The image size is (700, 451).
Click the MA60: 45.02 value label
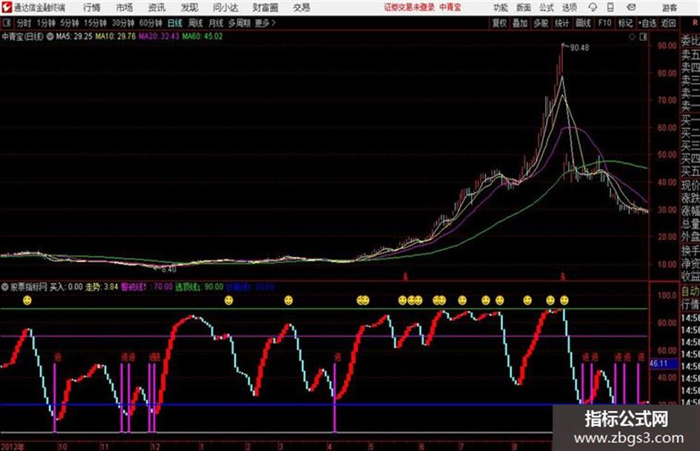tap(201, 36)
